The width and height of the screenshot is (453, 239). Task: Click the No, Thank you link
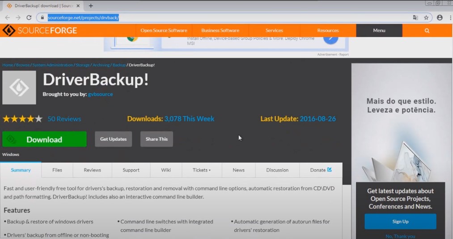[x=400, y=236]
